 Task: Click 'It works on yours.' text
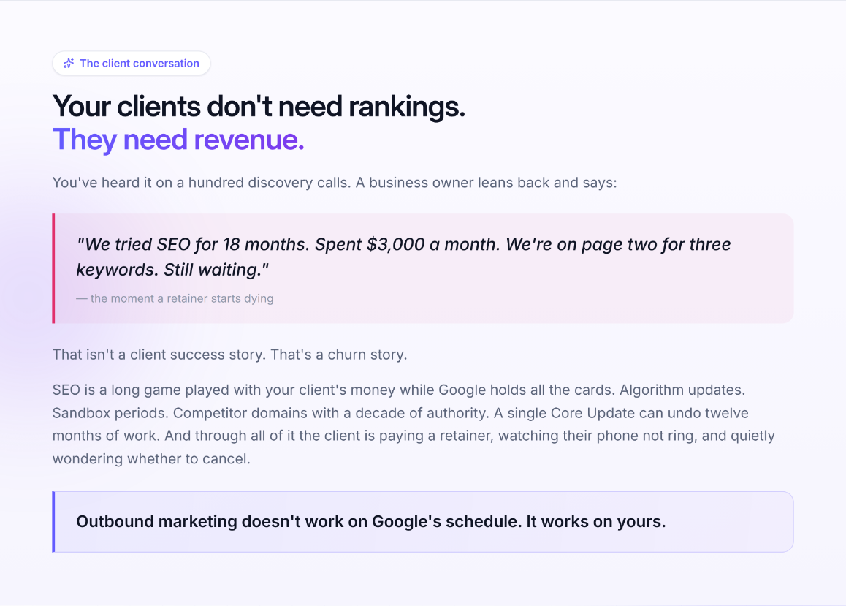595,522
